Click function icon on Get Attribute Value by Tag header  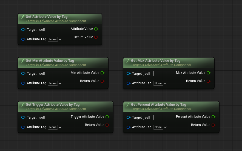(22, 17)
